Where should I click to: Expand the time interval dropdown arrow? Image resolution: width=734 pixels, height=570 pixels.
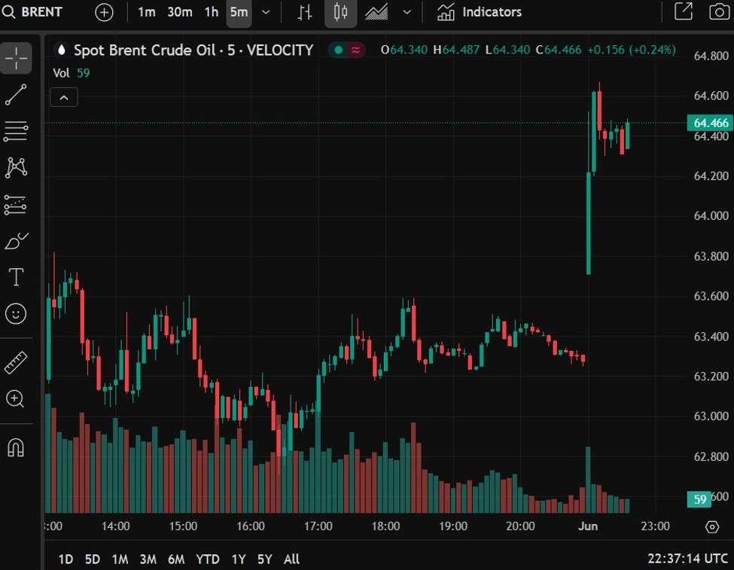click(x=265, y=12)
